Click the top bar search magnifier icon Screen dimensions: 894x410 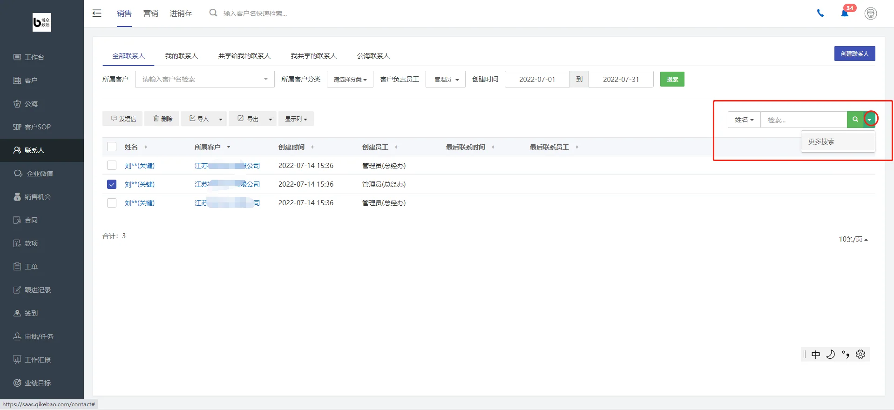click(x=213, y=13)
